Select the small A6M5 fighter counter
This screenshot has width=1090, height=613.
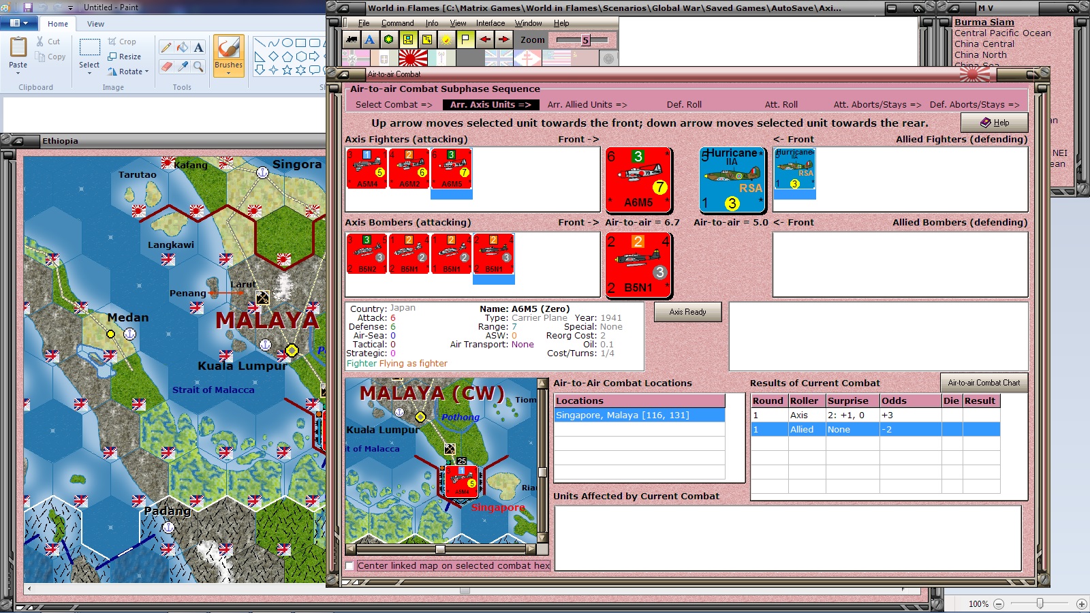pos(452,169)
